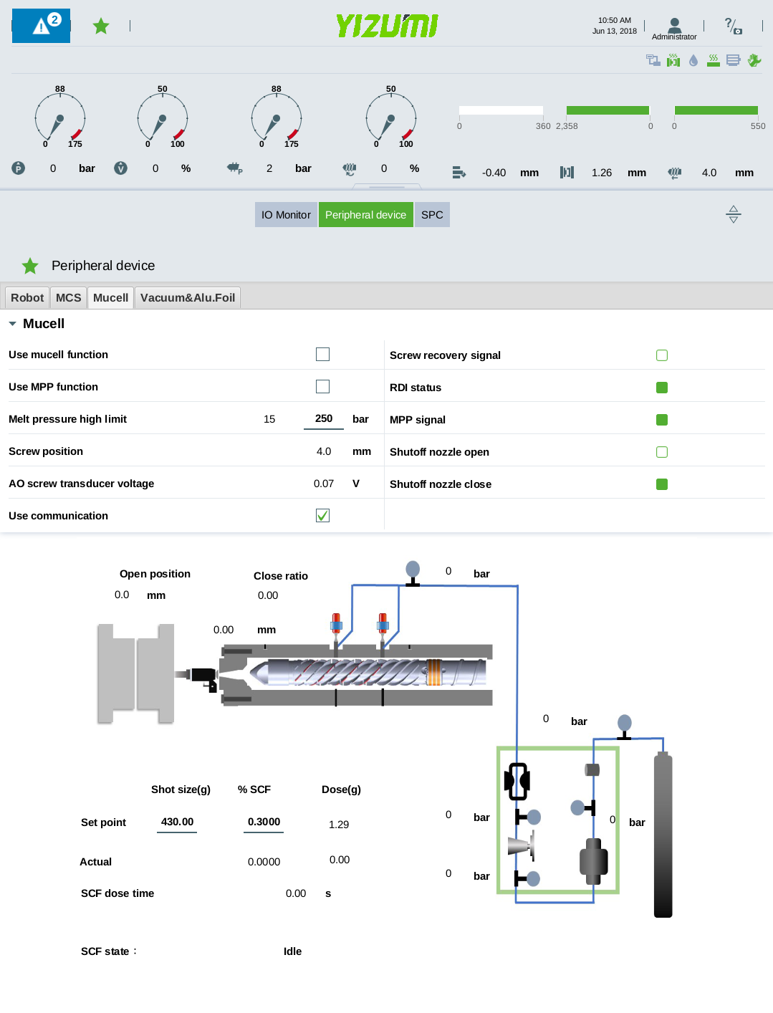
Task: Click the network connection status icon
Action: coord(653,61)
